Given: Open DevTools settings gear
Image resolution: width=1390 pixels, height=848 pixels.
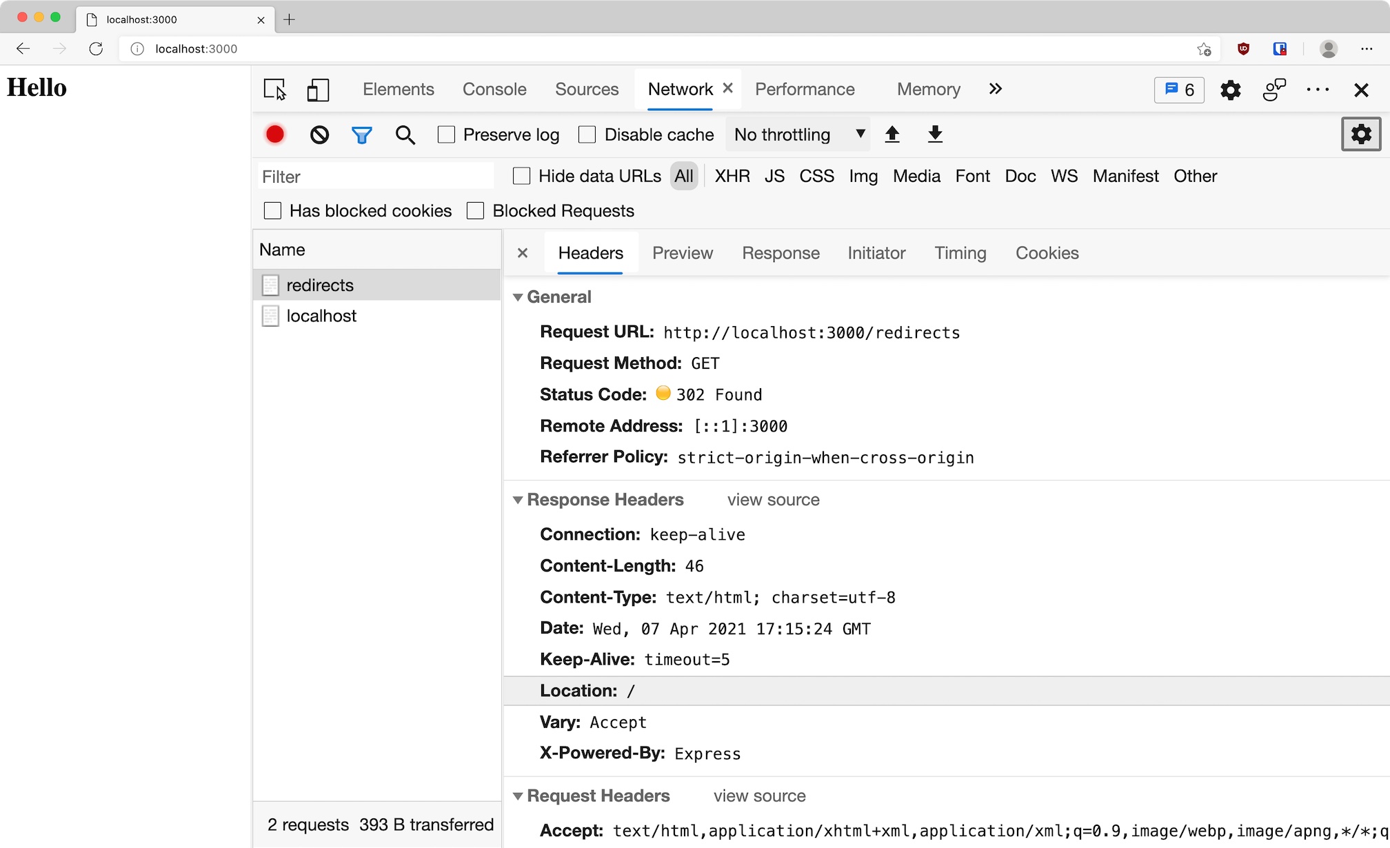Looking at the screenshot, I should pyautogui.click(x=1231, y=90).
